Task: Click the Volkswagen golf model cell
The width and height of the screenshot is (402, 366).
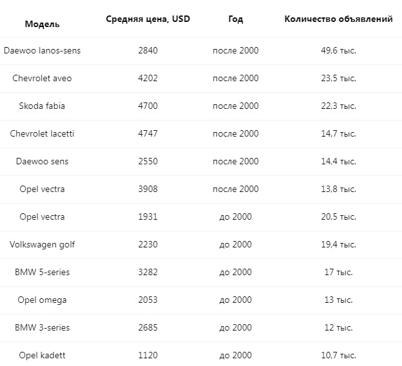Action: point(42,244)
